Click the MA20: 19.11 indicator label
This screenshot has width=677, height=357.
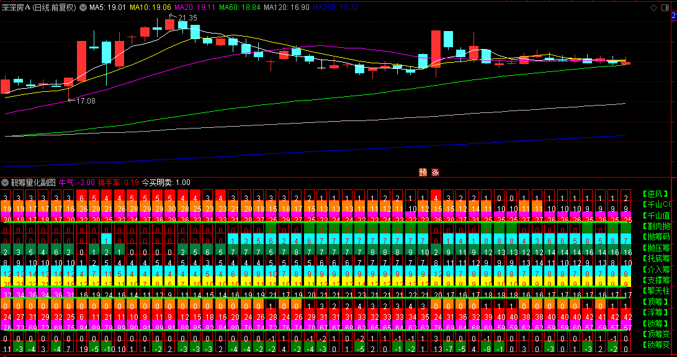(x=195, y=7)
